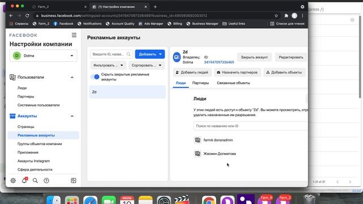Open FaceTime from the Dock

click(x=108, y=200)
